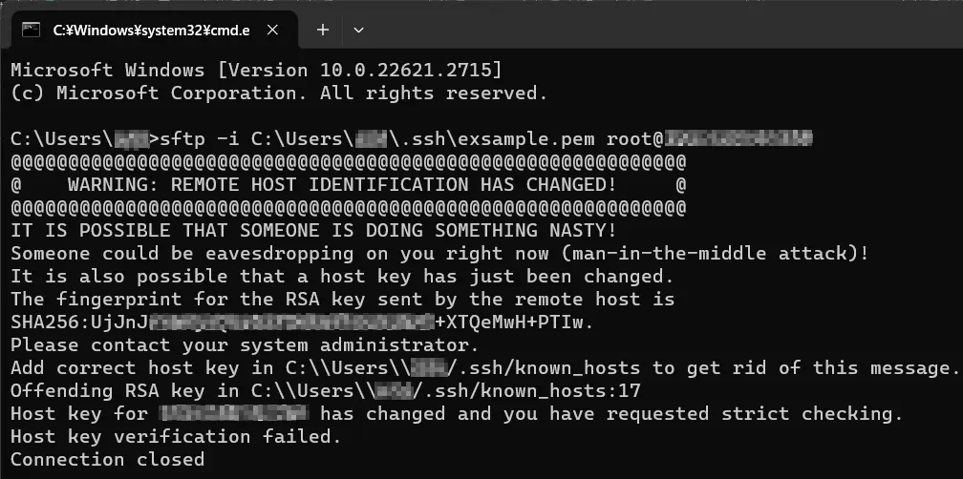Expand the new tab profile dropdown chevron
The width and height of the screenshot is (963, 479).
click(358, 30)
